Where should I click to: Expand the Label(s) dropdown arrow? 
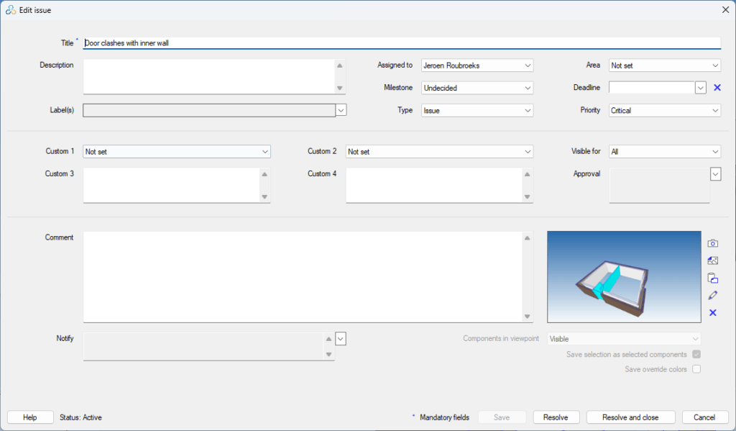(341, 111)
